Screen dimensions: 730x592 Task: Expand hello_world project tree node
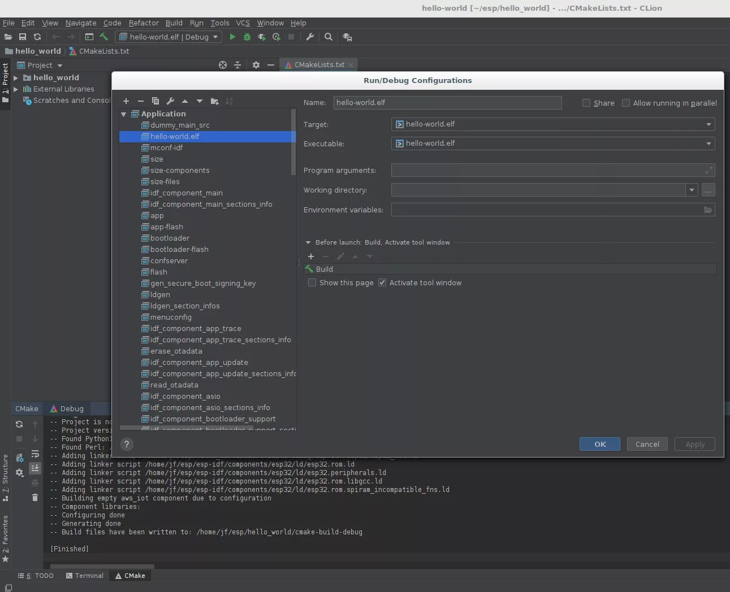coord(16,78)
